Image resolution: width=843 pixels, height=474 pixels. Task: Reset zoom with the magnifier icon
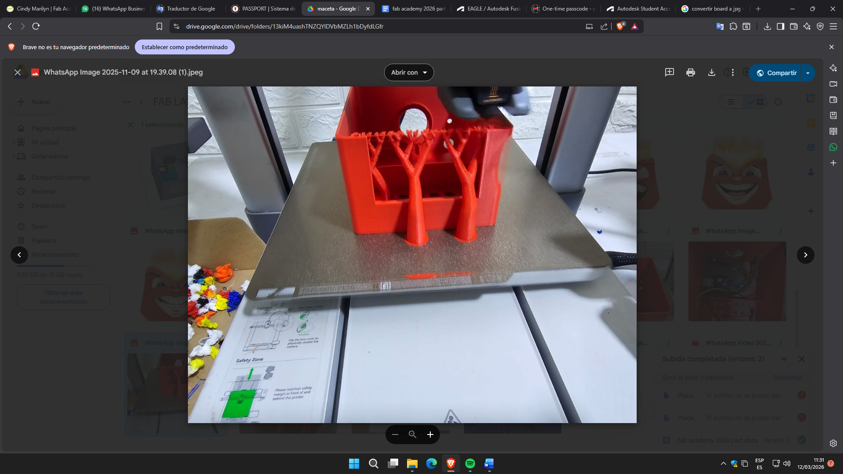tap(412, 434)
